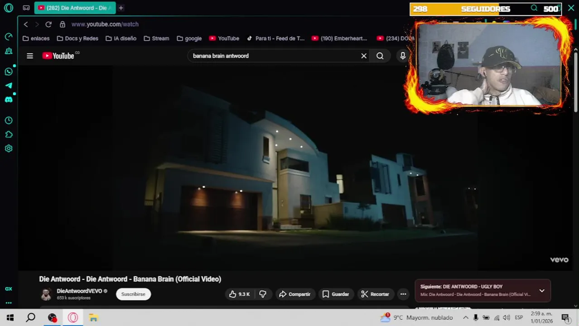Open DieAntwoordVEVO channel avatar
The width and height of the screenshot is (579, 326).
click(x=46, y=294)
